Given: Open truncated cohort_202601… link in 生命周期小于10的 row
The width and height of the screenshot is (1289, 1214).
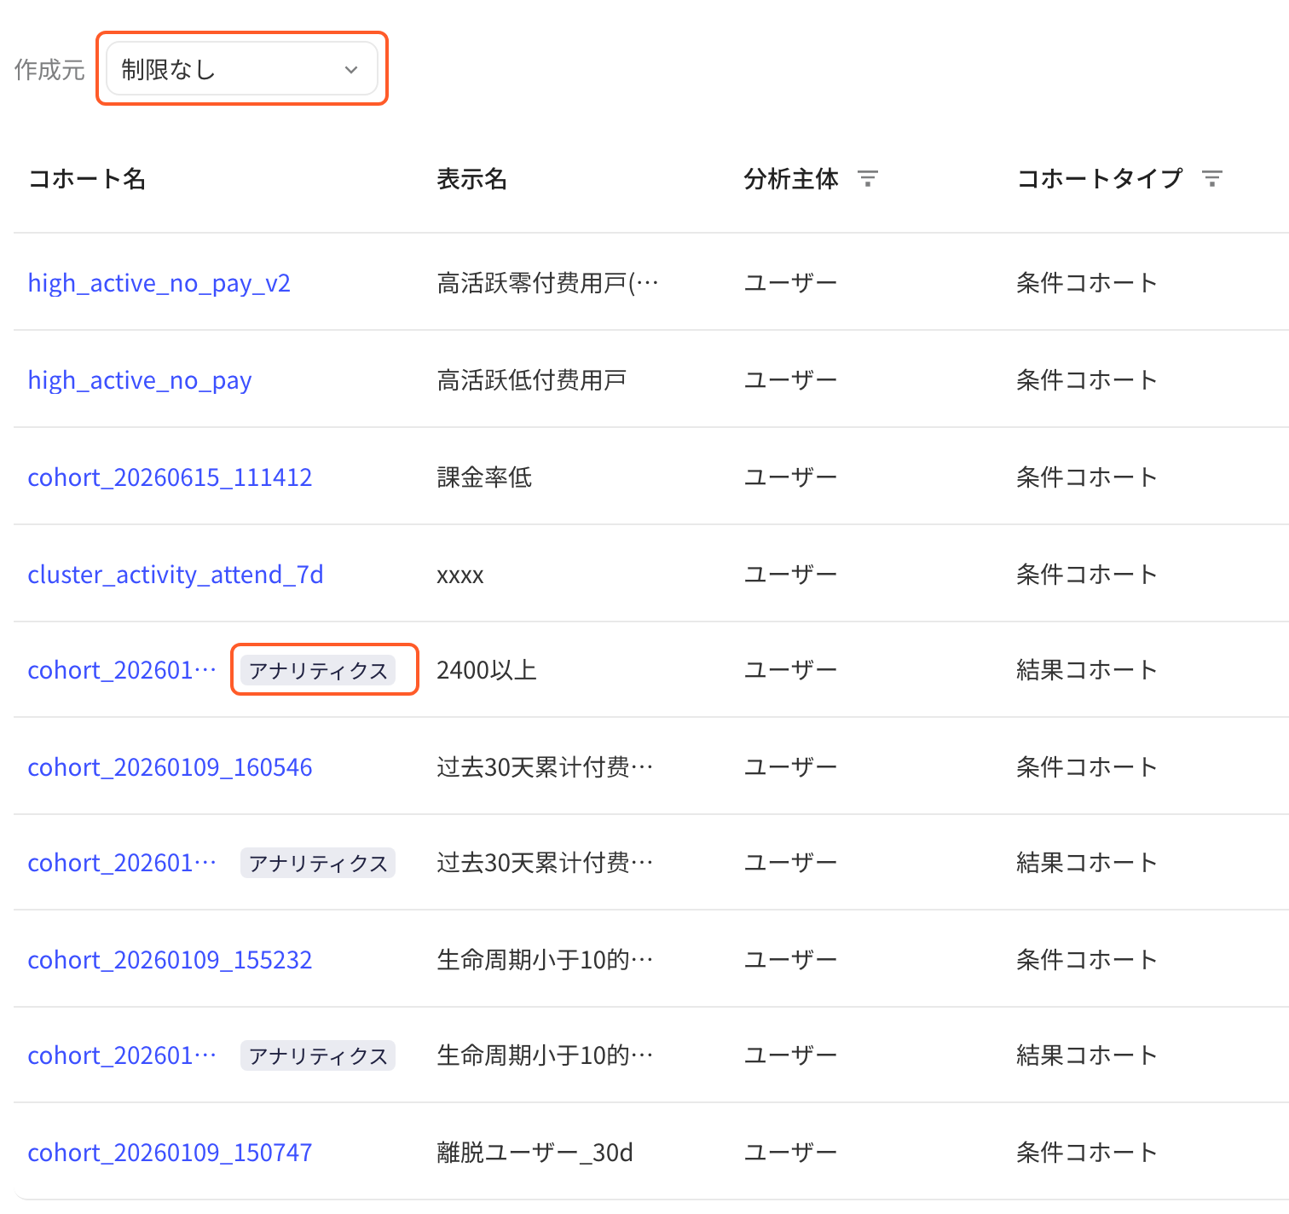Looking at the screenshot, I should (x=122, y=1055).
